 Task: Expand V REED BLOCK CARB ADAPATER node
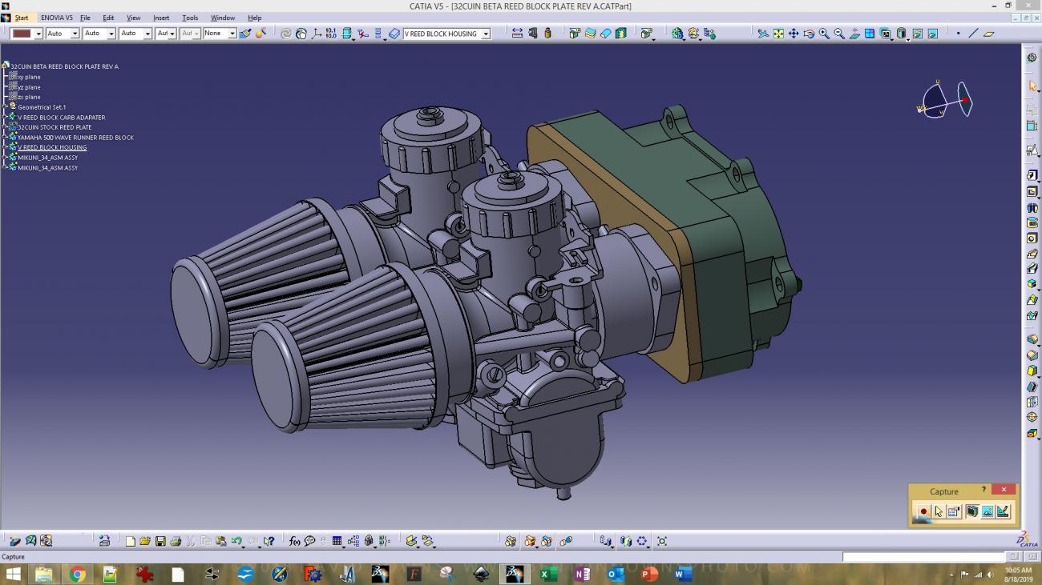pyautogui.click(x=5, y=117)
